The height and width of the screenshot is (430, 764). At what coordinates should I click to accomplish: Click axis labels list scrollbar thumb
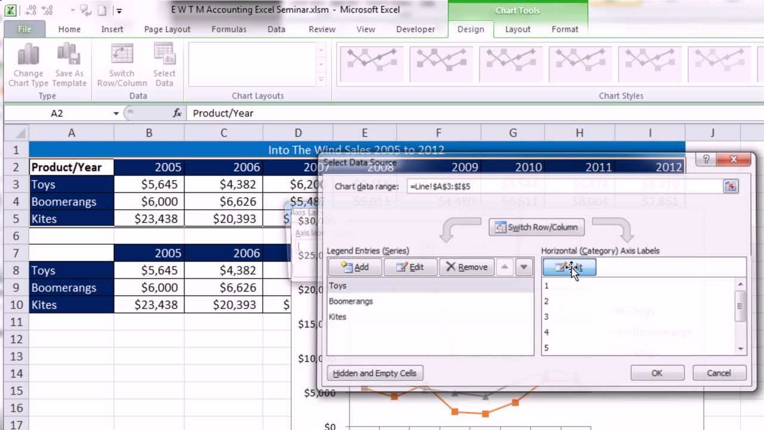coord(741,306)
